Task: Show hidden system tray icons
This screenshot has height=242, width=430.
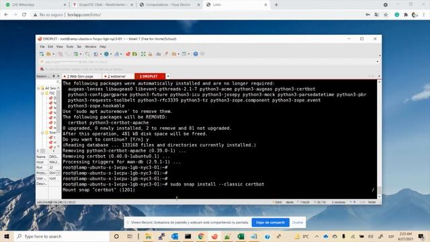Action: pos(316,236)
